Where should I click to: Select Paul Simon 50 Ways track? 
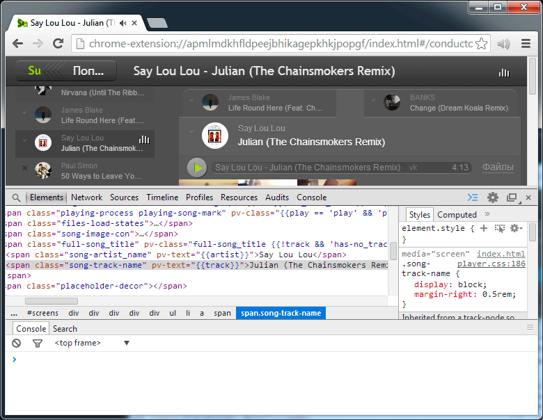[x=85, y=171]
